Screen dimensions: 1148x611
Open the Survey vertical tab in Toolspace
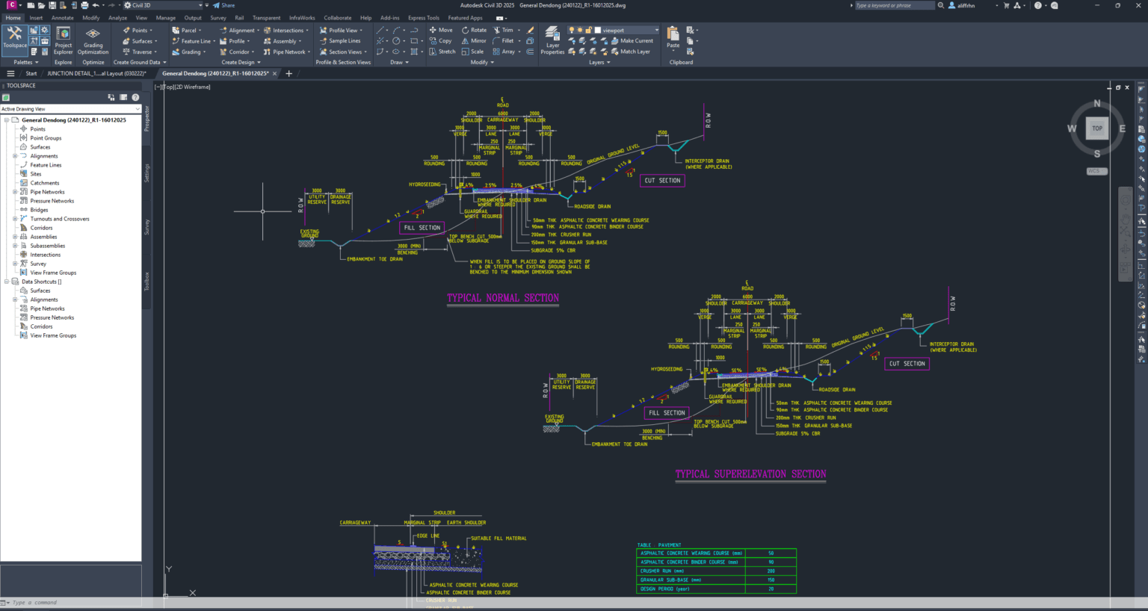pos(146,227)
